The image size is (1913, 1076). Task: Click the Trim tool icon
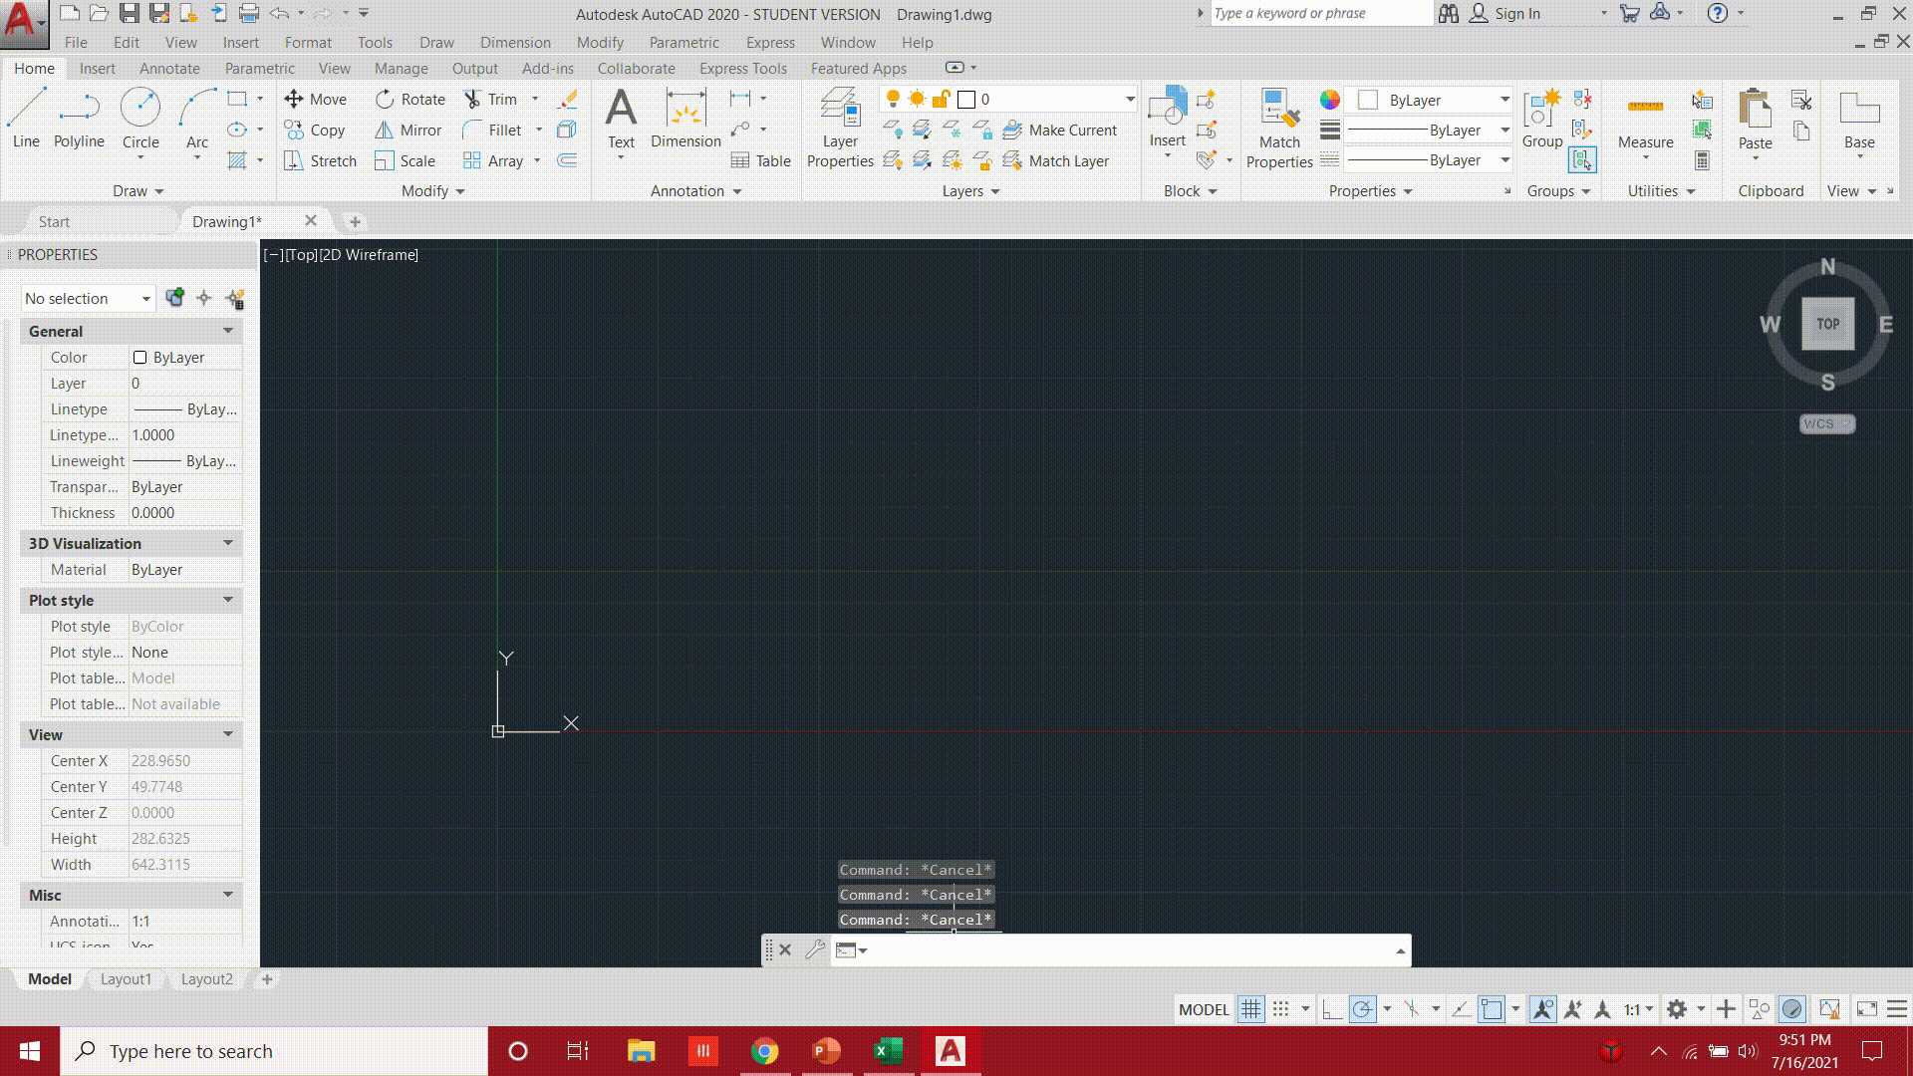tap(472, 100)
